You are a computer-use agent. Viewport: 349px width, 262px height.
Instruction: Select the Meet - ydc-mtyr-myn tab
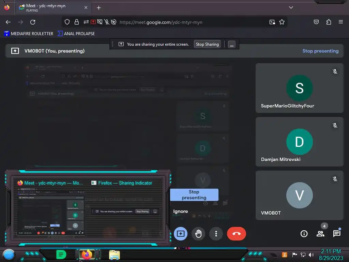tap(54, 8)
